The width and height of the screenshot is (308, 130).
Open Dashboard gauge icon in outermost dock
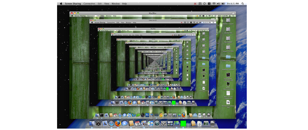98,123
